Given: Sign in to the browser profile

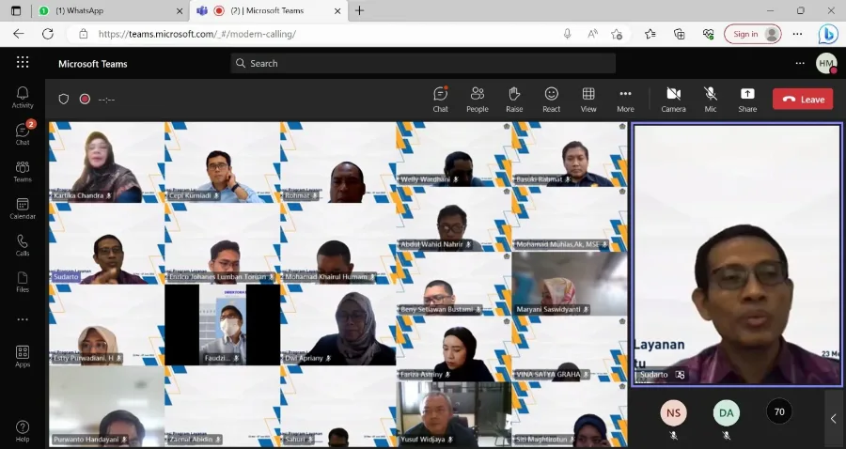Looking at the screenshot, I should tap(753, 34).
